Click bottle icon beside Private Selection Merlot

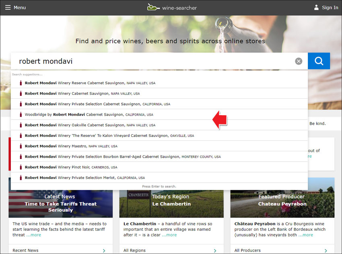click(21, 177)
